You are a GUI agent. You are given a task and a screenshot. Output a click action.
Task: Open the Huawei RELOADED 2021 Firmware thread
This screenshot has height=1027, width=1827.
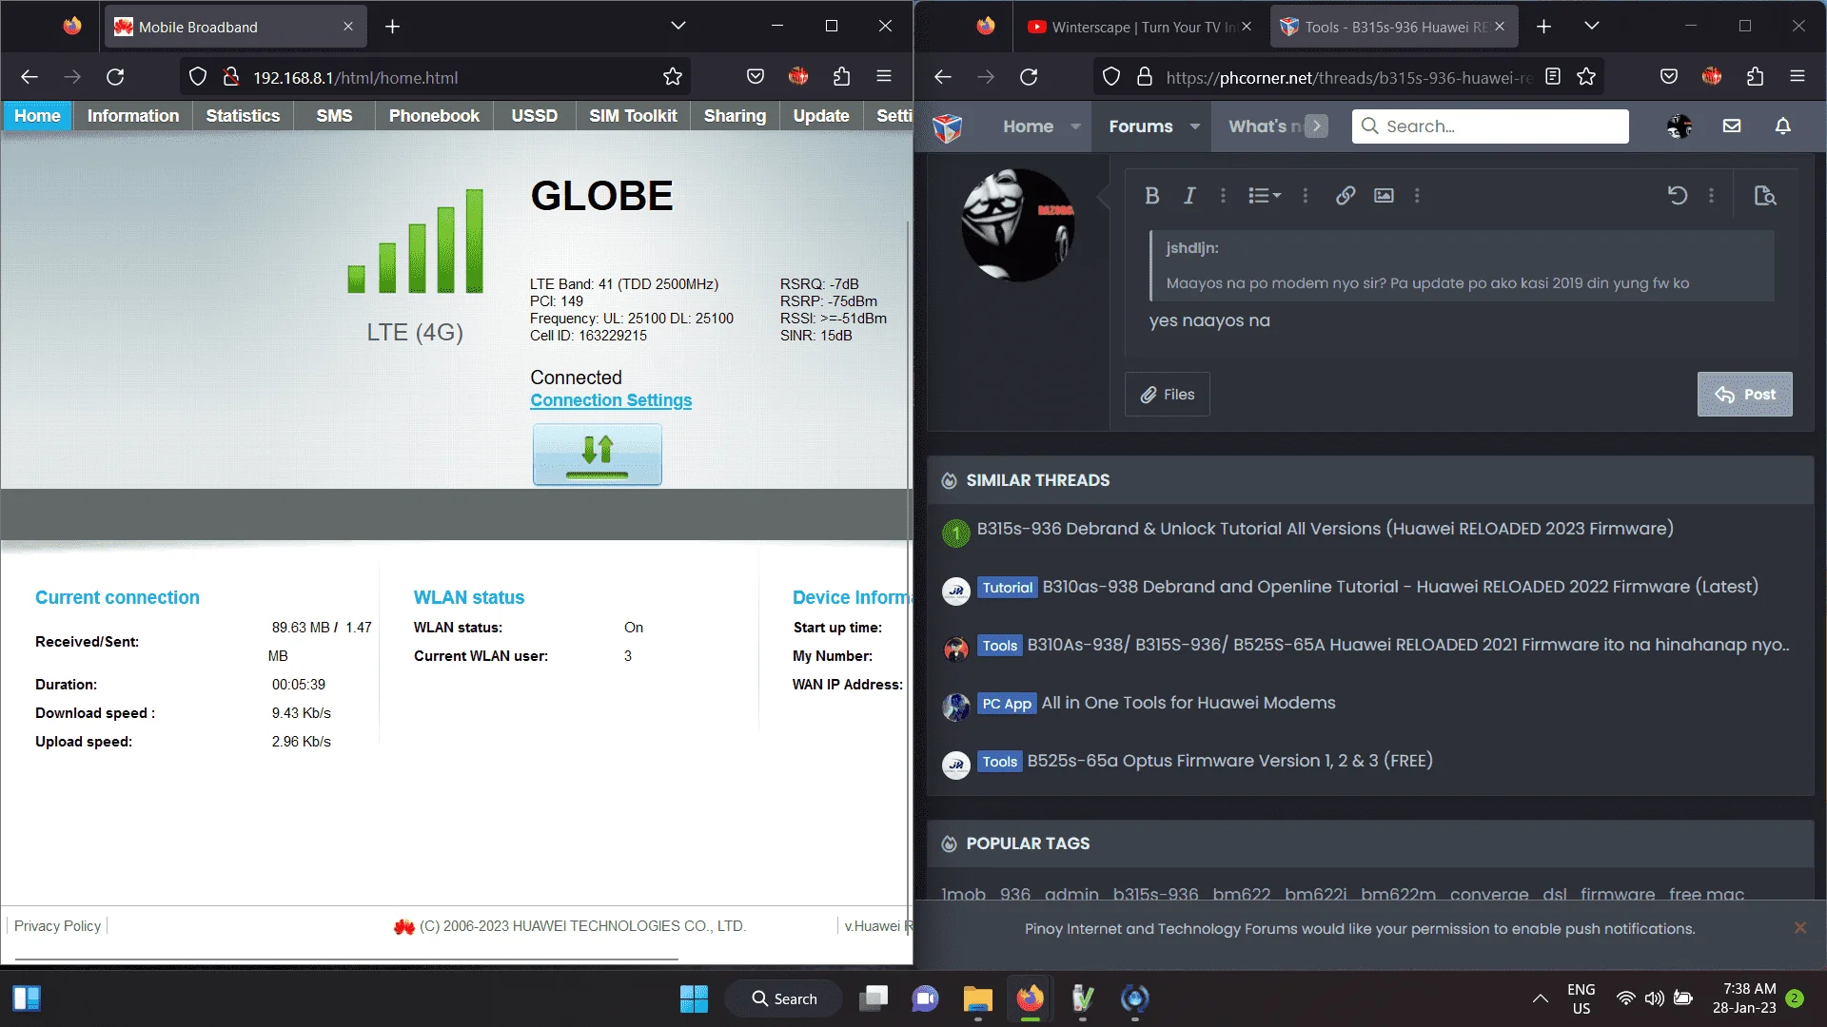(x=1408, y=645)
